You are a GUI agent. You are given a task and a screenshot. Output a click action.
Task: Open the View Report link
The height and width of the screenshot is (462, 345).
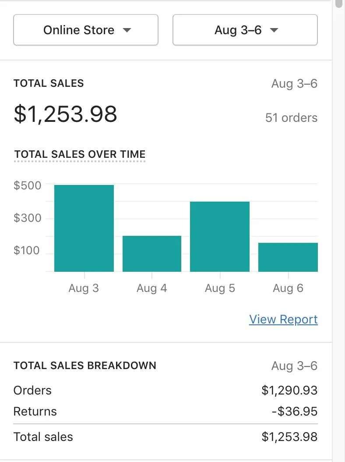[283, 319]
